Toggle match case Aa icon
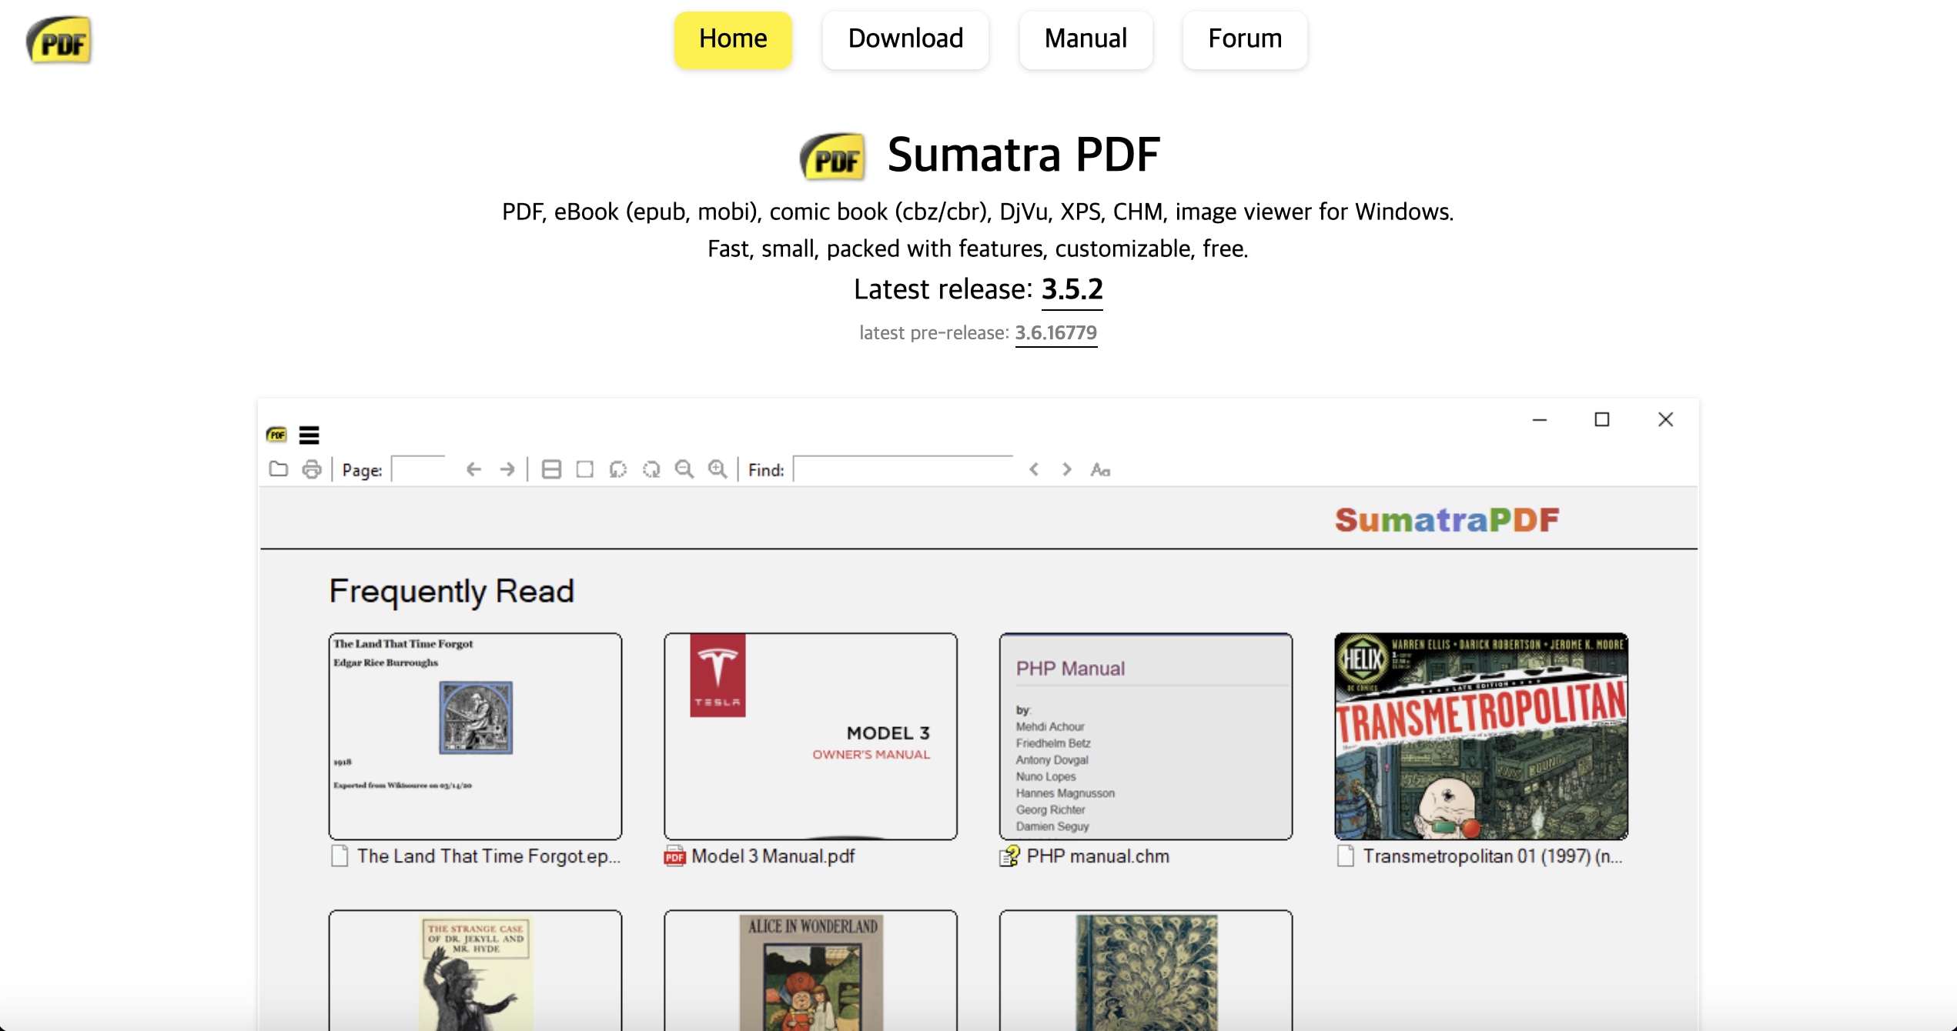Image resolution: width=1957 pixels, height=1031 pixels. tap(1100, 469)
